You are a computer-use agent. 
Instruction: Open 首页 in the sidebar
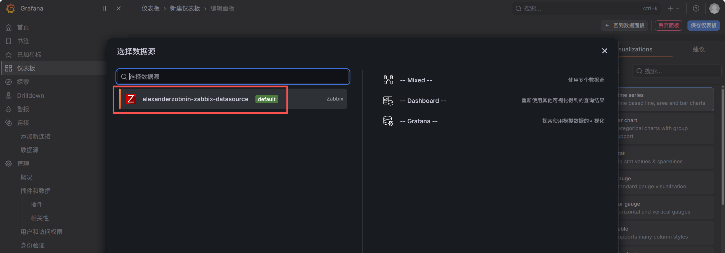tap(23, 27)
